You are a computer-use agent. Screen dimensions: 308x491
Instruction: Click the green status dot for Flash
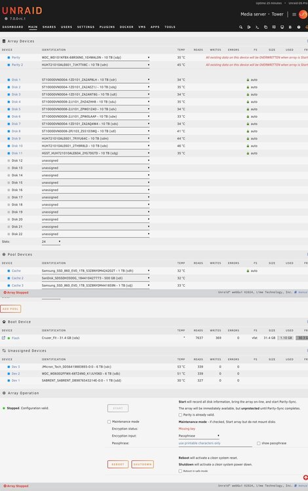pyautogui.click(x=9, y=338)
